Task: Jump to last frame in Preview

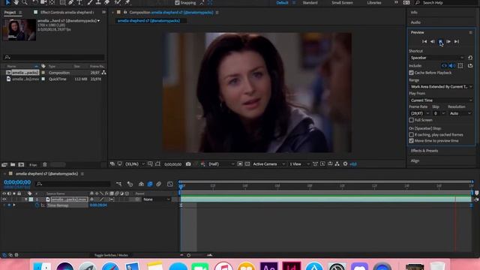Action: [457, 42]
